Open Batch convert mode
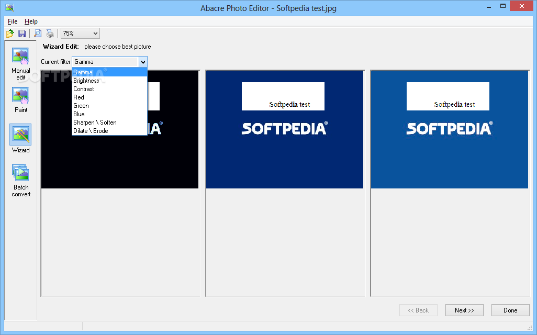This screenshot has height=335, width=537. click(x=21, y=181)
